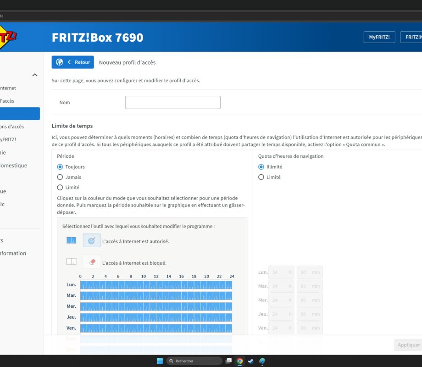Image resolution: width=422 pixels, height=367 pixels.
Task: Open the MyFRITZ! sidebar menu item
Action: pyautogui.click(x=8, y=139)
